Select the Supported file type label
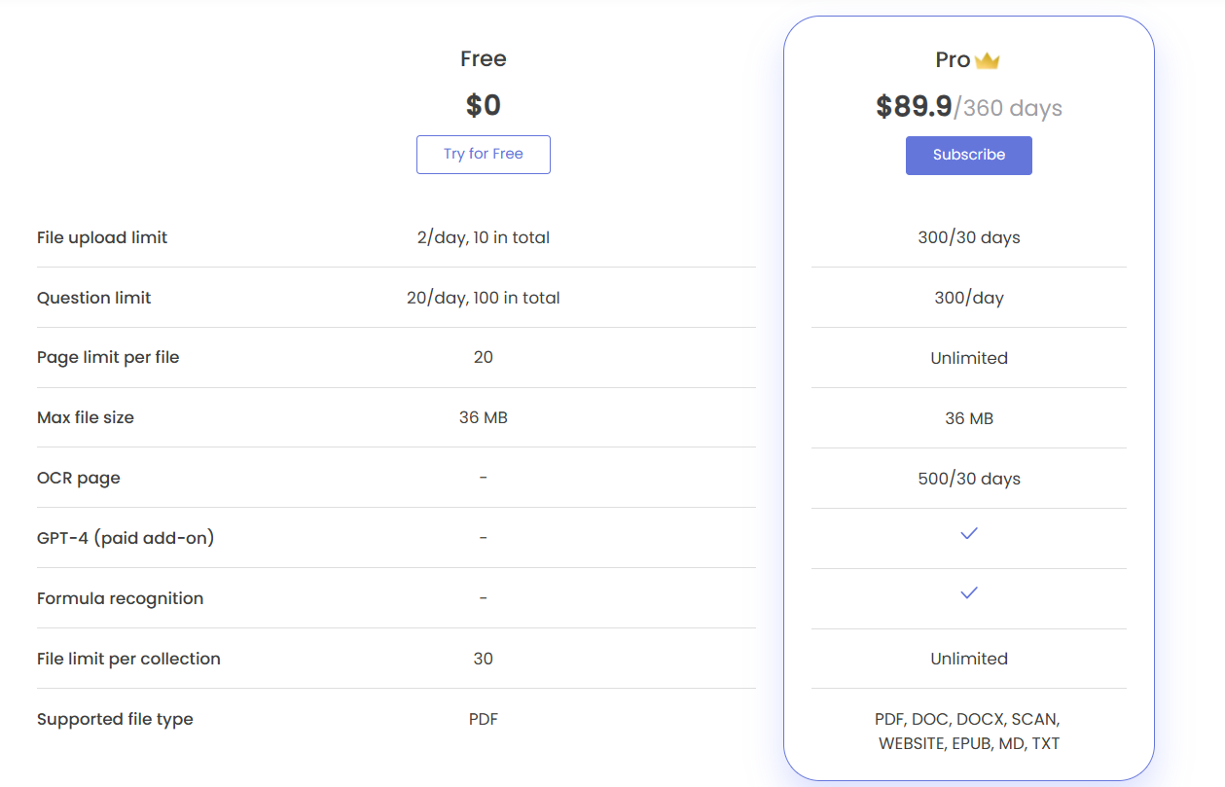 (x=115, y=719)
